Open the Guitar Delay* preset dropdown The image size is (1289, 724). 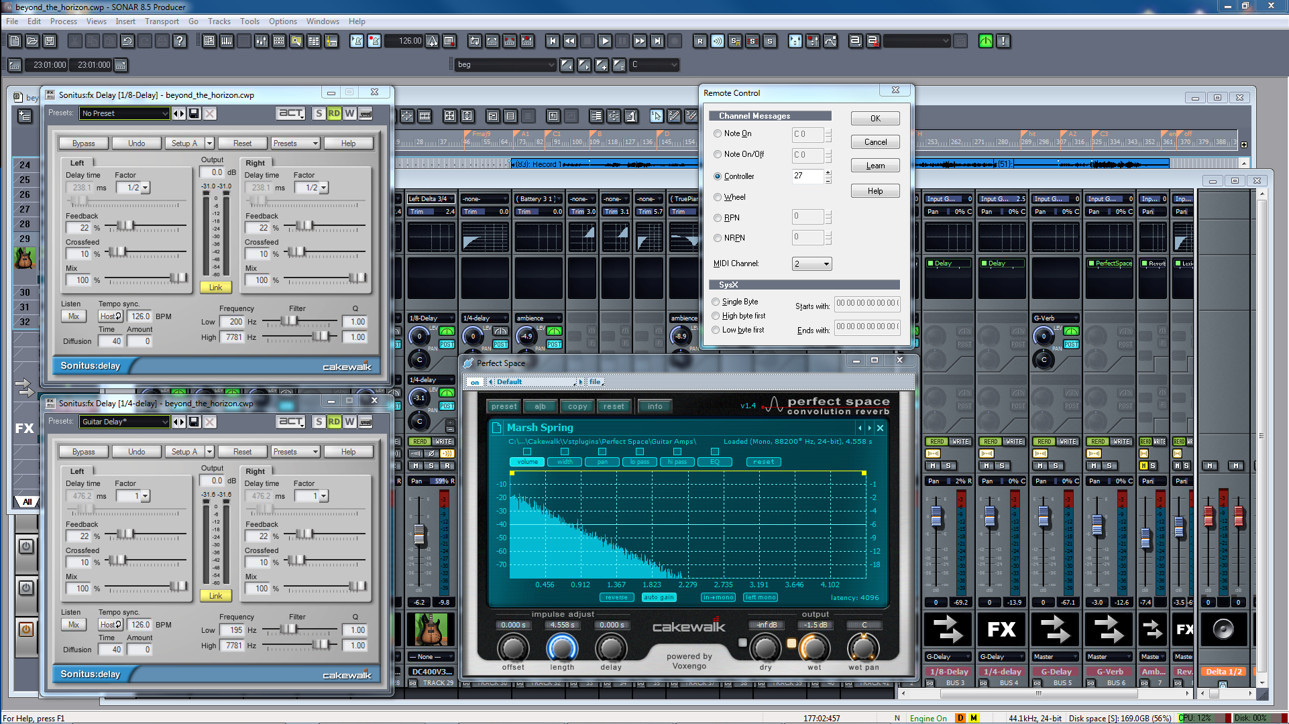[x=125, y=422]
